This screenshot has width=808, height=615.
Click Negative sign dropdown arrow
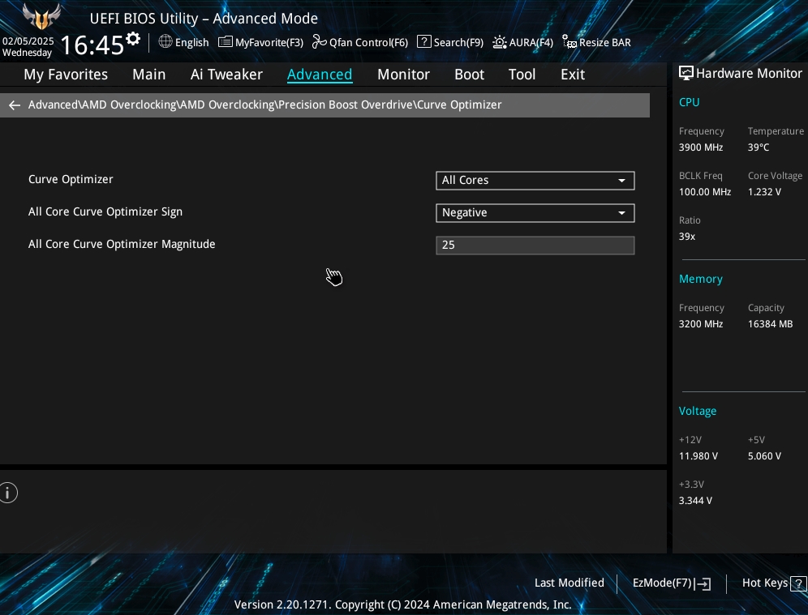pyautogui.click(x=621, y=213)
